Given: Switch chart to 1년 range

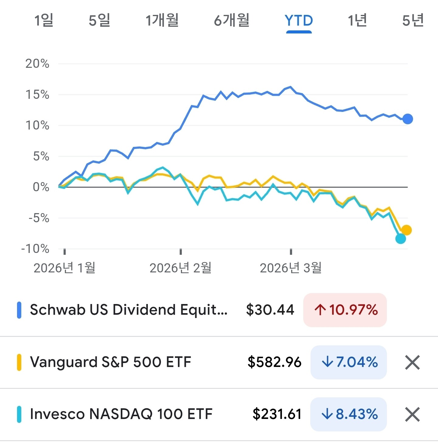Looking at the screenshot, I should pos(357,21).
